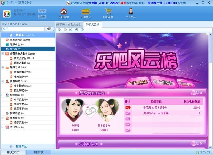Click the room search input field
Screen dimensions: 213x155
(x=26, y=29)
